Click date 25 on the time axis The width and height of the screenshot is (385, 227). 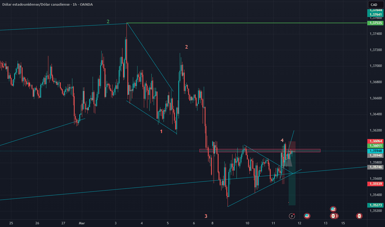pyautogui.click(x=11, y=223)
